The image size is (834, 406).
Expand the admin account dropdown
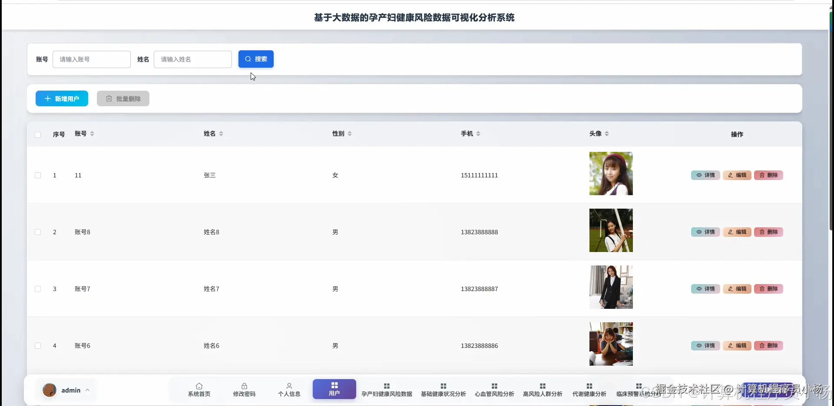pyautogui.click(x=87, y=390)
